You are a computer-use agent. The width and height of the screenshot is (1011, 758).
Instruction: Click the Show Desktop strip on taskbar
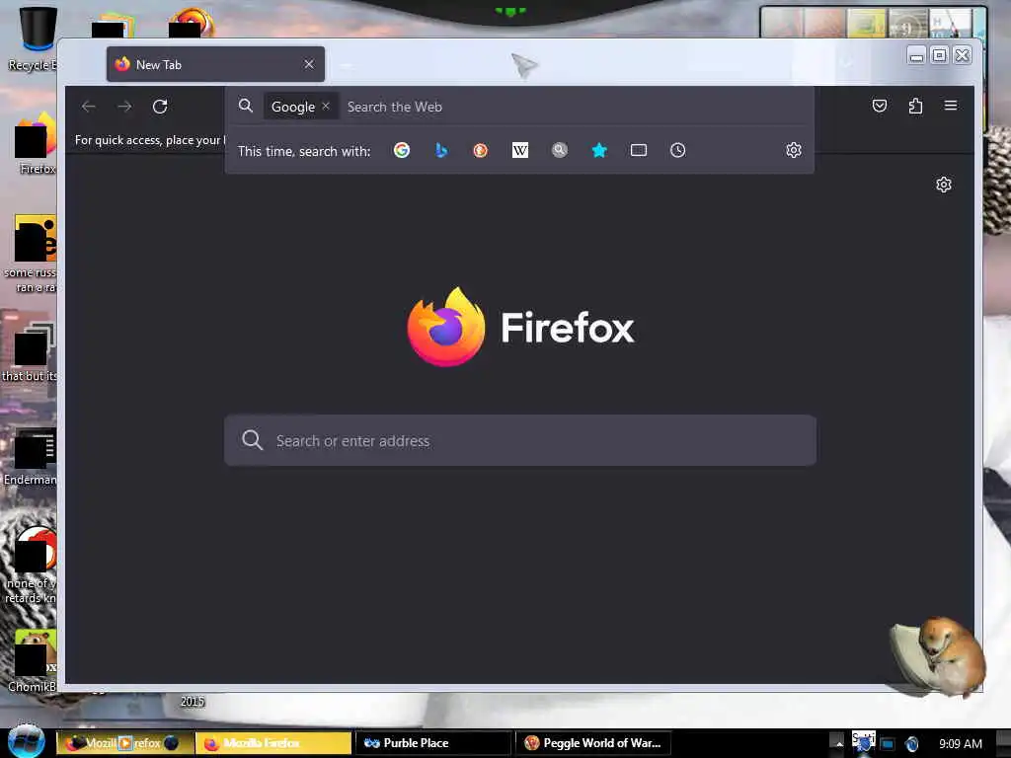[1003, 743]
